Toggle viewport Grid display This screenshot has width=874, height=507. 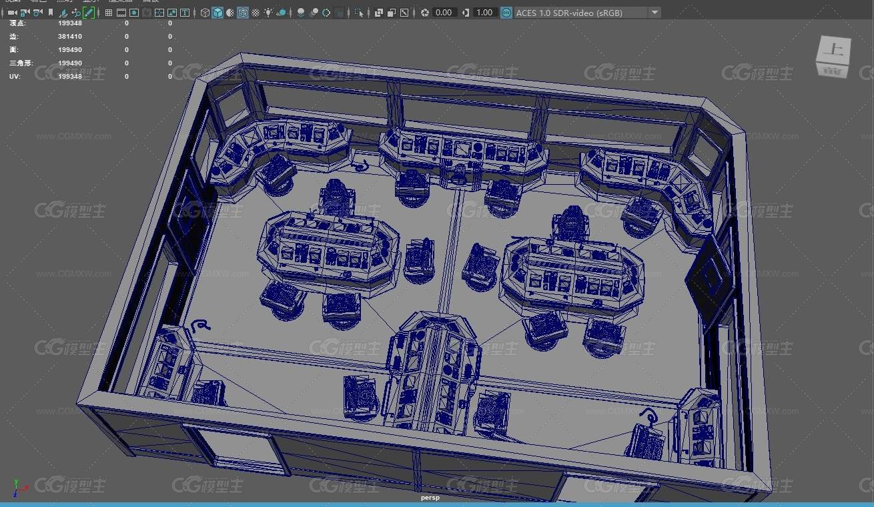(108, 13)
